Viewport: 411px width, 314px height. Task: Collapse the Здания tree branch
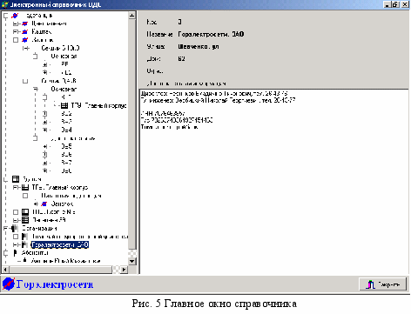coord(5,179)
